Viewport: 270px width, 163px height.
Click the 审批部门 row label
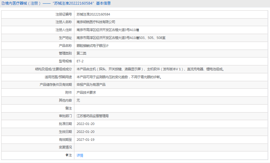[65, 116]
